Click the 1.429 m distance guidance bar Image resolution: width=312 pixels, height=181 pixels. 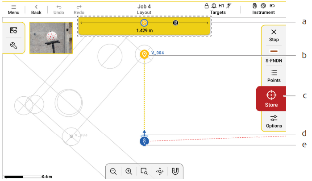click(144, 26)
